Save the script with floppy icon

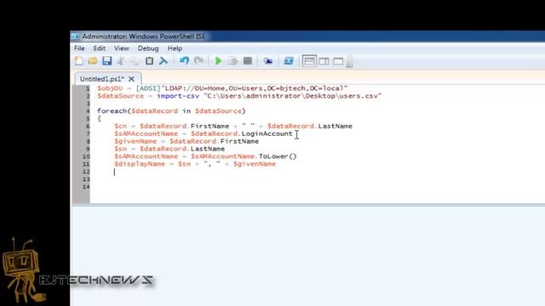coord(107,61)
